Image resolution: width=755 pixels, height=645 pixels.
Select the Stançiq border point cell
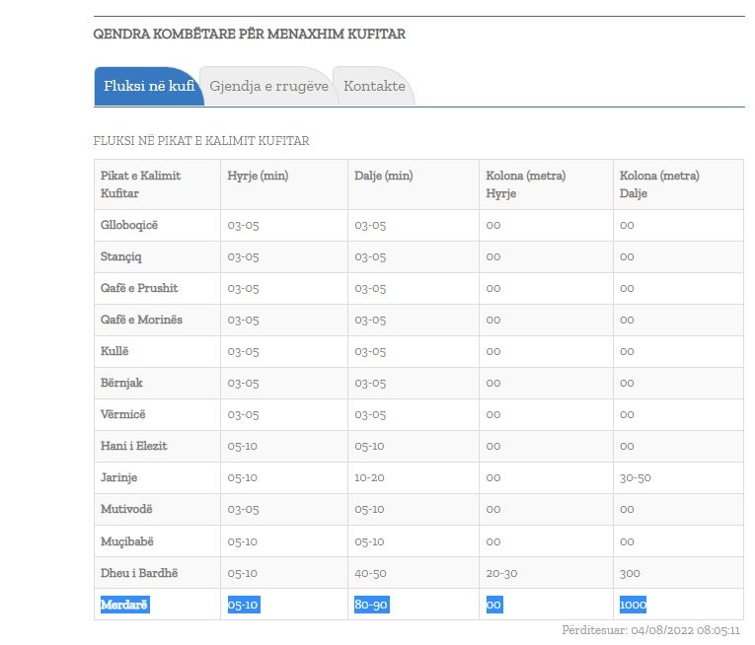(122, 257)
